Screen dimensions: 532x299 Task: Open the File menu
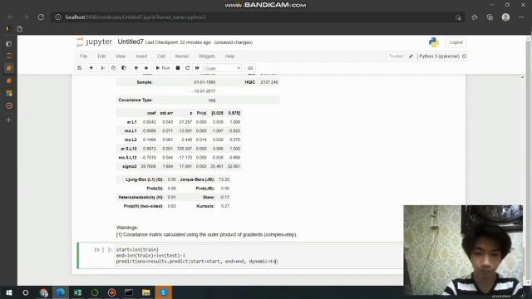84,56
